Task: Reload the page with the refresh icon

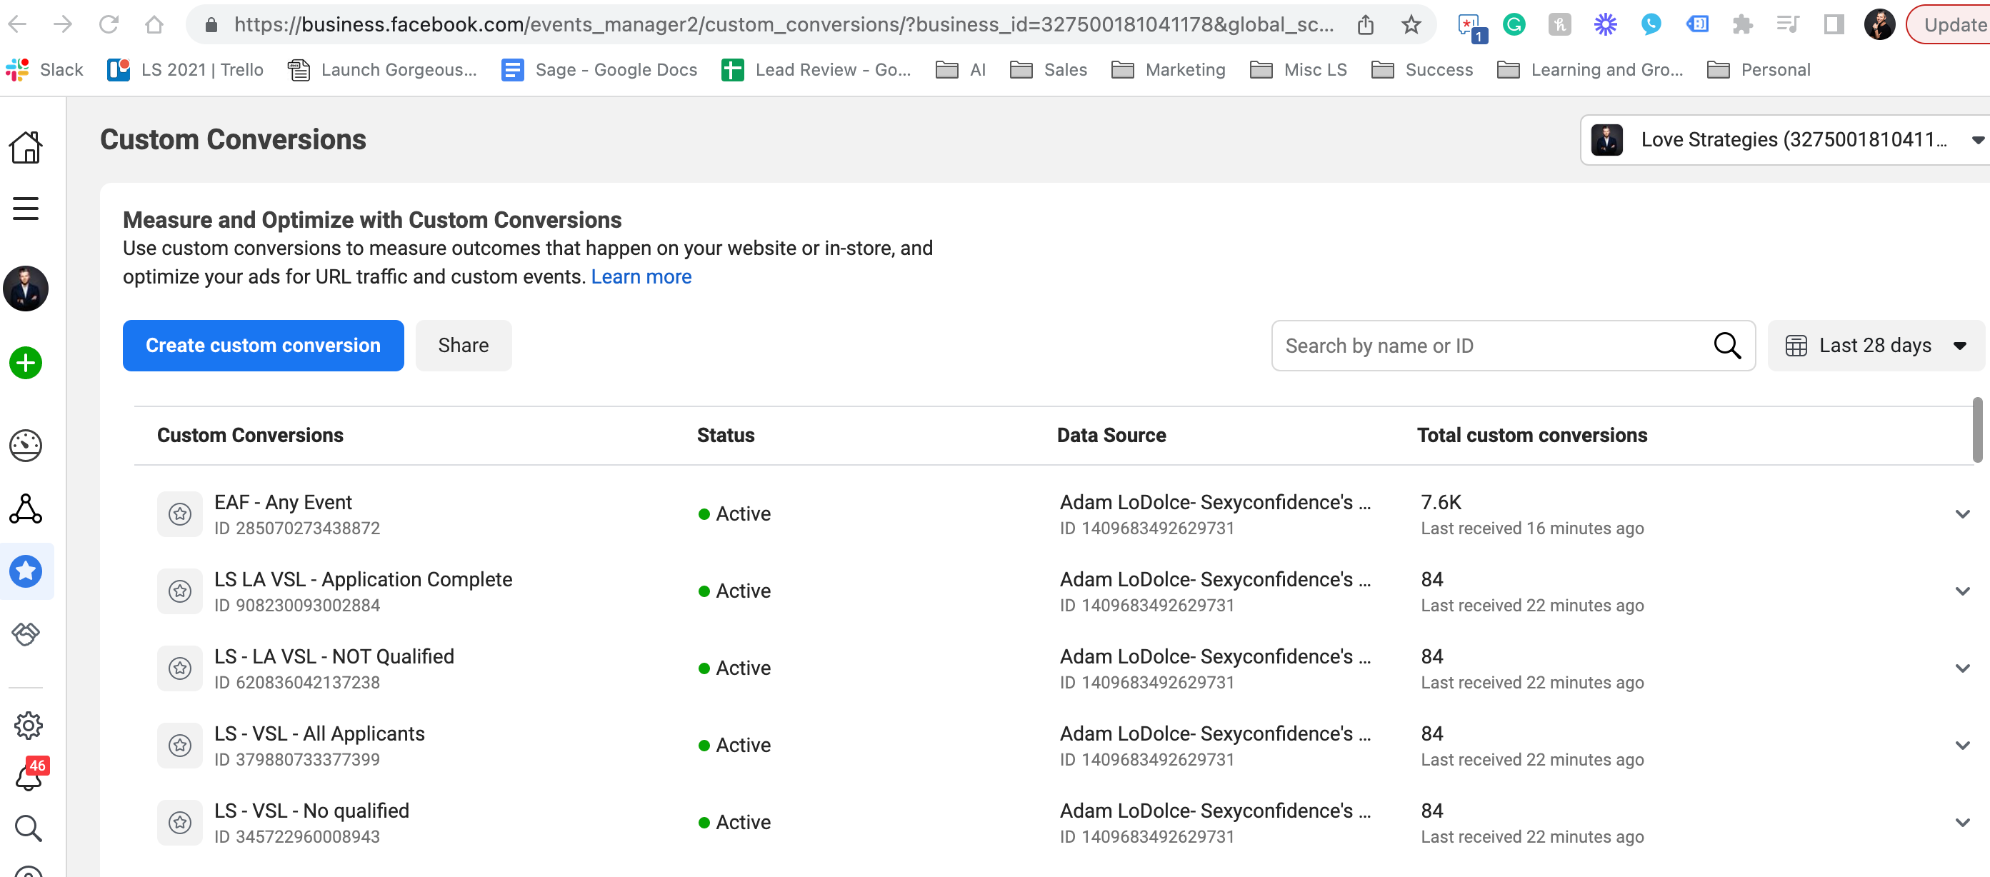Action: (x=108, y=24)
